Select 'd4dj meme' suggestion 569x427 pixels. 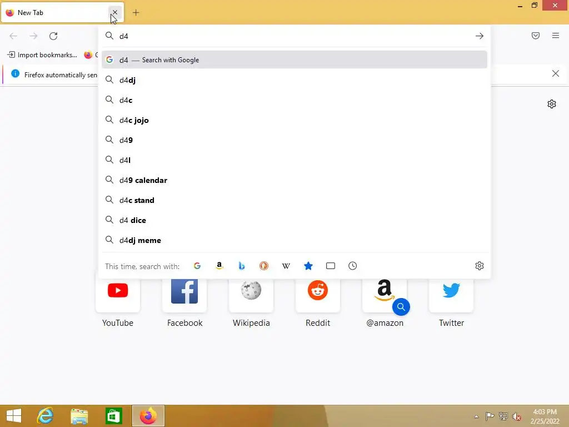coord(295,240)
